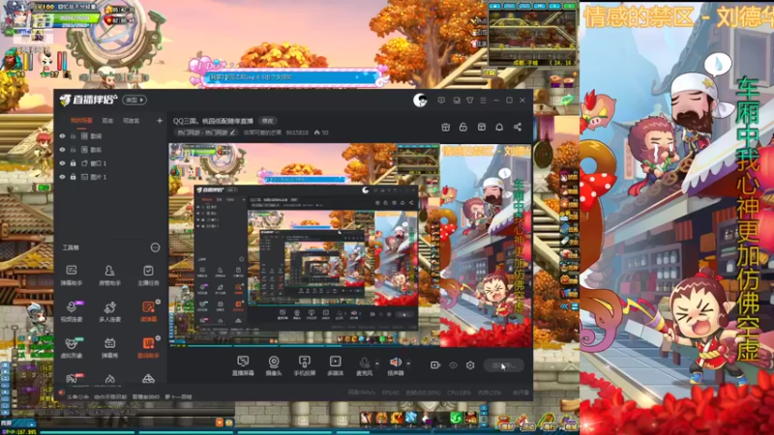Click the stream preview canvas

(x=350, y=246)
